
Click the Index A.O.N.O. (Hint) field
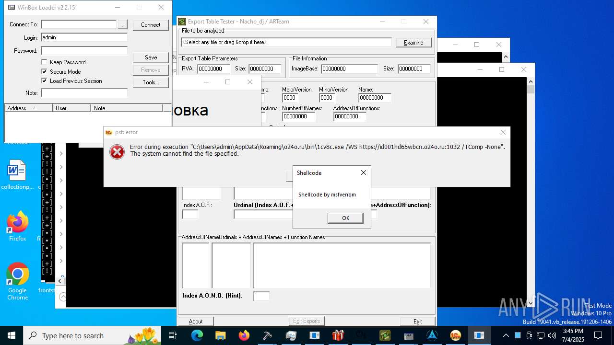[261, 296]
